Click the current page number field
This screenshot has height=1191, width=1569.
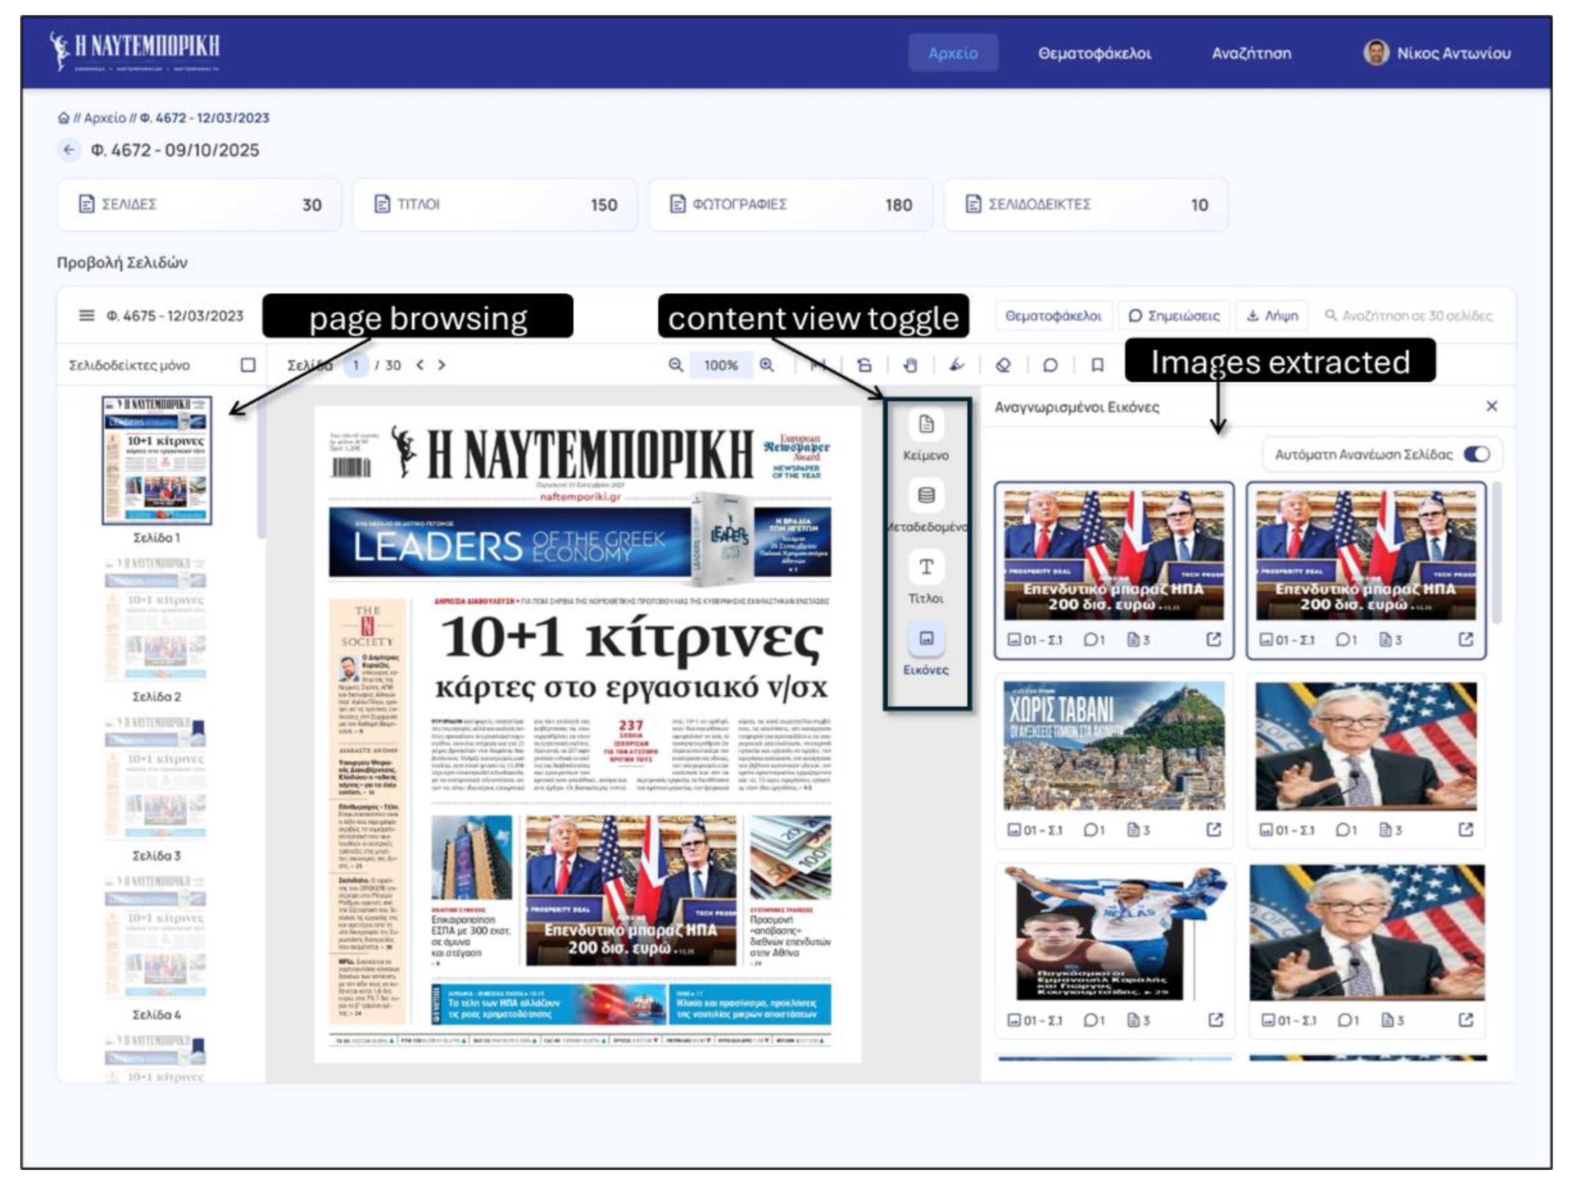356,365
